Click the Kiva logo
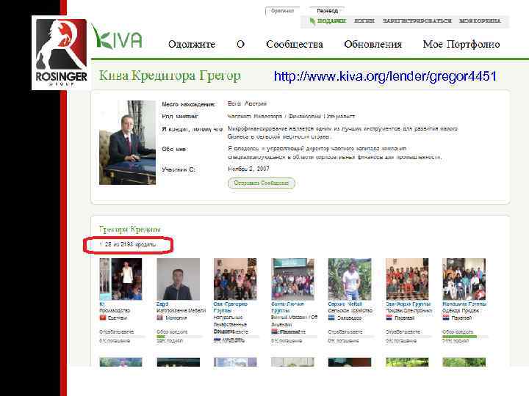This screenshot has width=529, height=396. pos(117,37)
